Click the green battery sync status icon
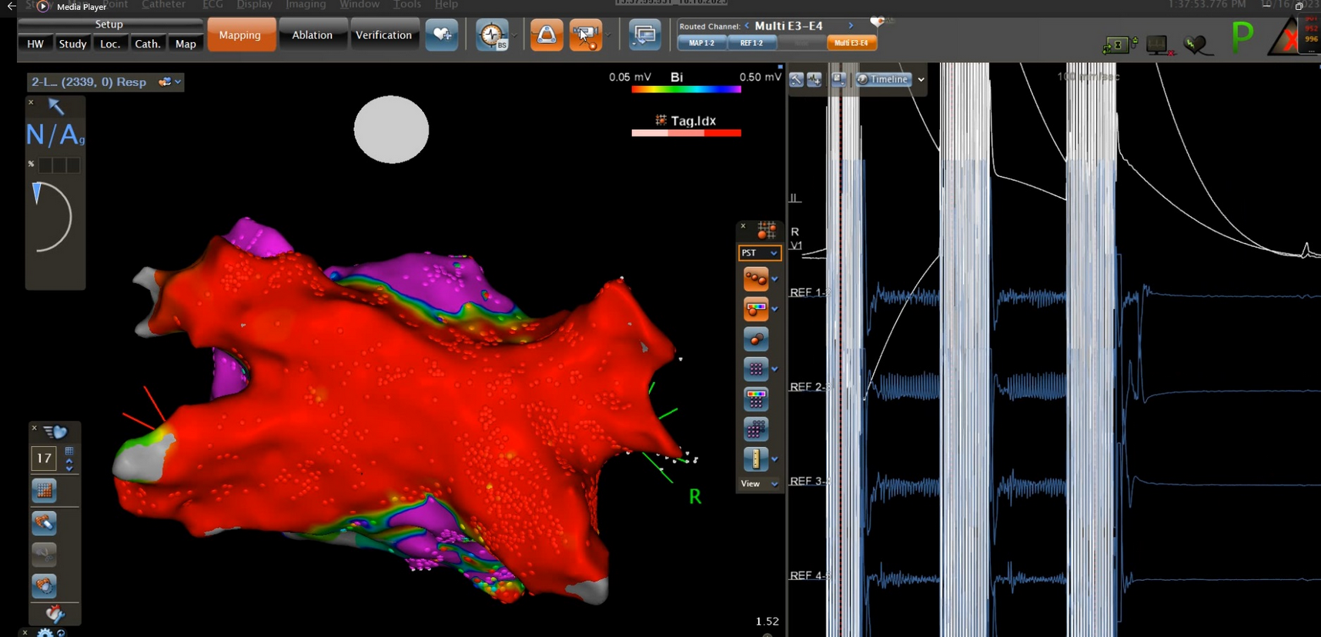This screenshot has width=1321, height=637. click(1119, 45)
